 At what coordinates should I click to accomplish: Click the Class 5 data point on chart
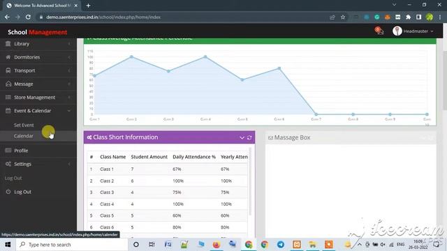pyautogui.click(x=242, y=80)
